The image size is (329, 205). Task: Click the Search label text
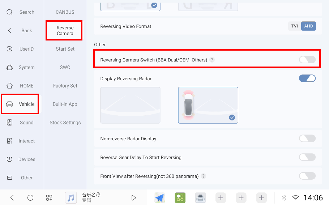coord(27,12)
